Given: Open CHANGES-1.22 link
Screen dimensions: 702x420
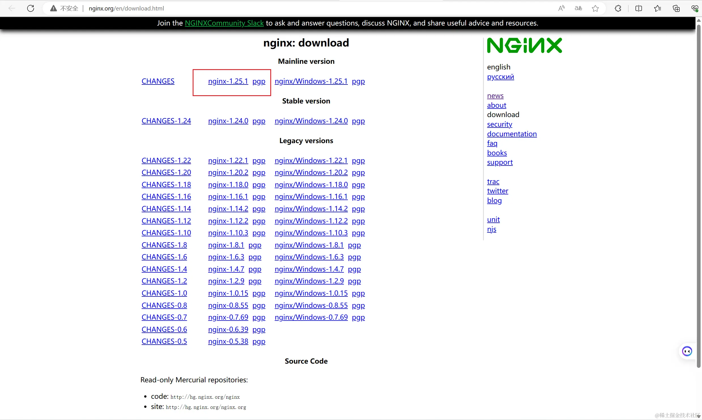Looking at the screenshot, I should coord(166,160).
